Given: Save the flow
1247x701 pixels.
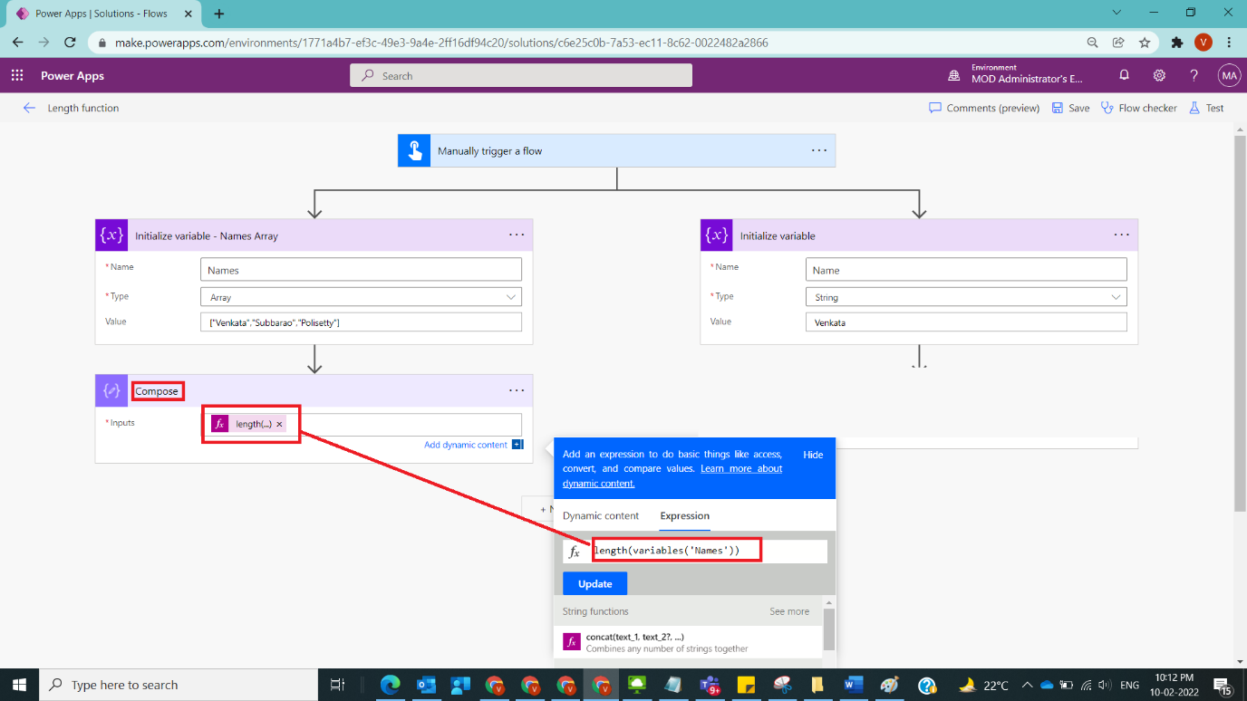Looking at the screenshot, I should (x=1071, y=108).
